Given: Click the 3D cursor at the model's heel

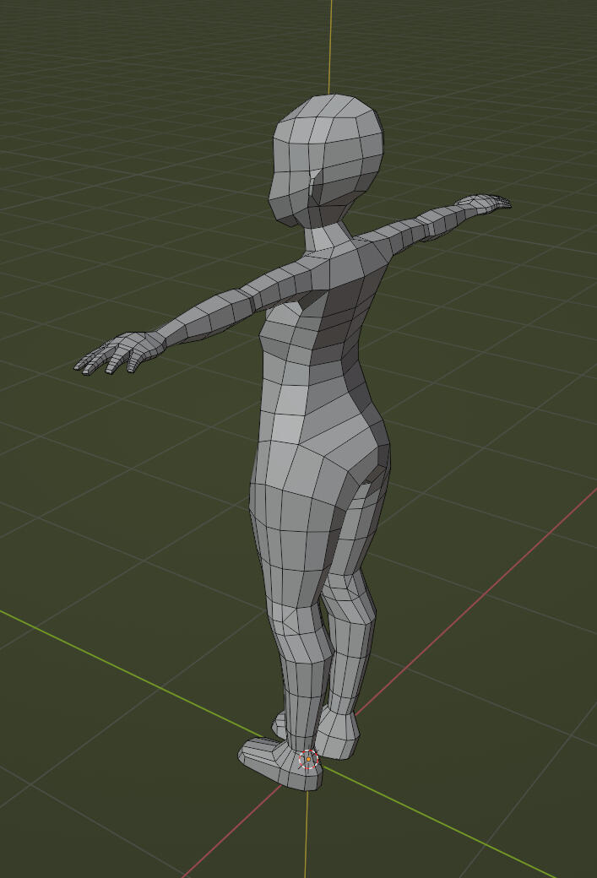Looking at the screenshot, I should [x=309, y=759].
